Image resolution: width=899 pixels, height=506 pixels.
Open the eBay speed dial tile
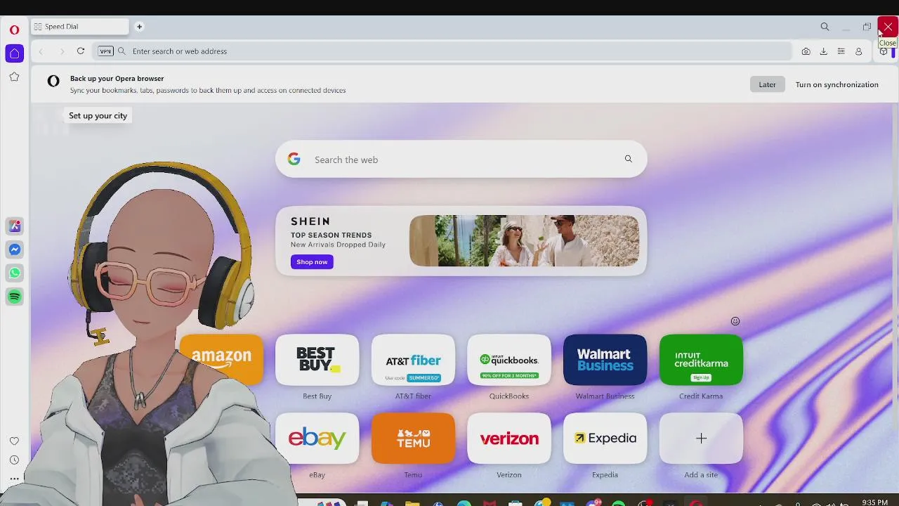pos(317,439)
